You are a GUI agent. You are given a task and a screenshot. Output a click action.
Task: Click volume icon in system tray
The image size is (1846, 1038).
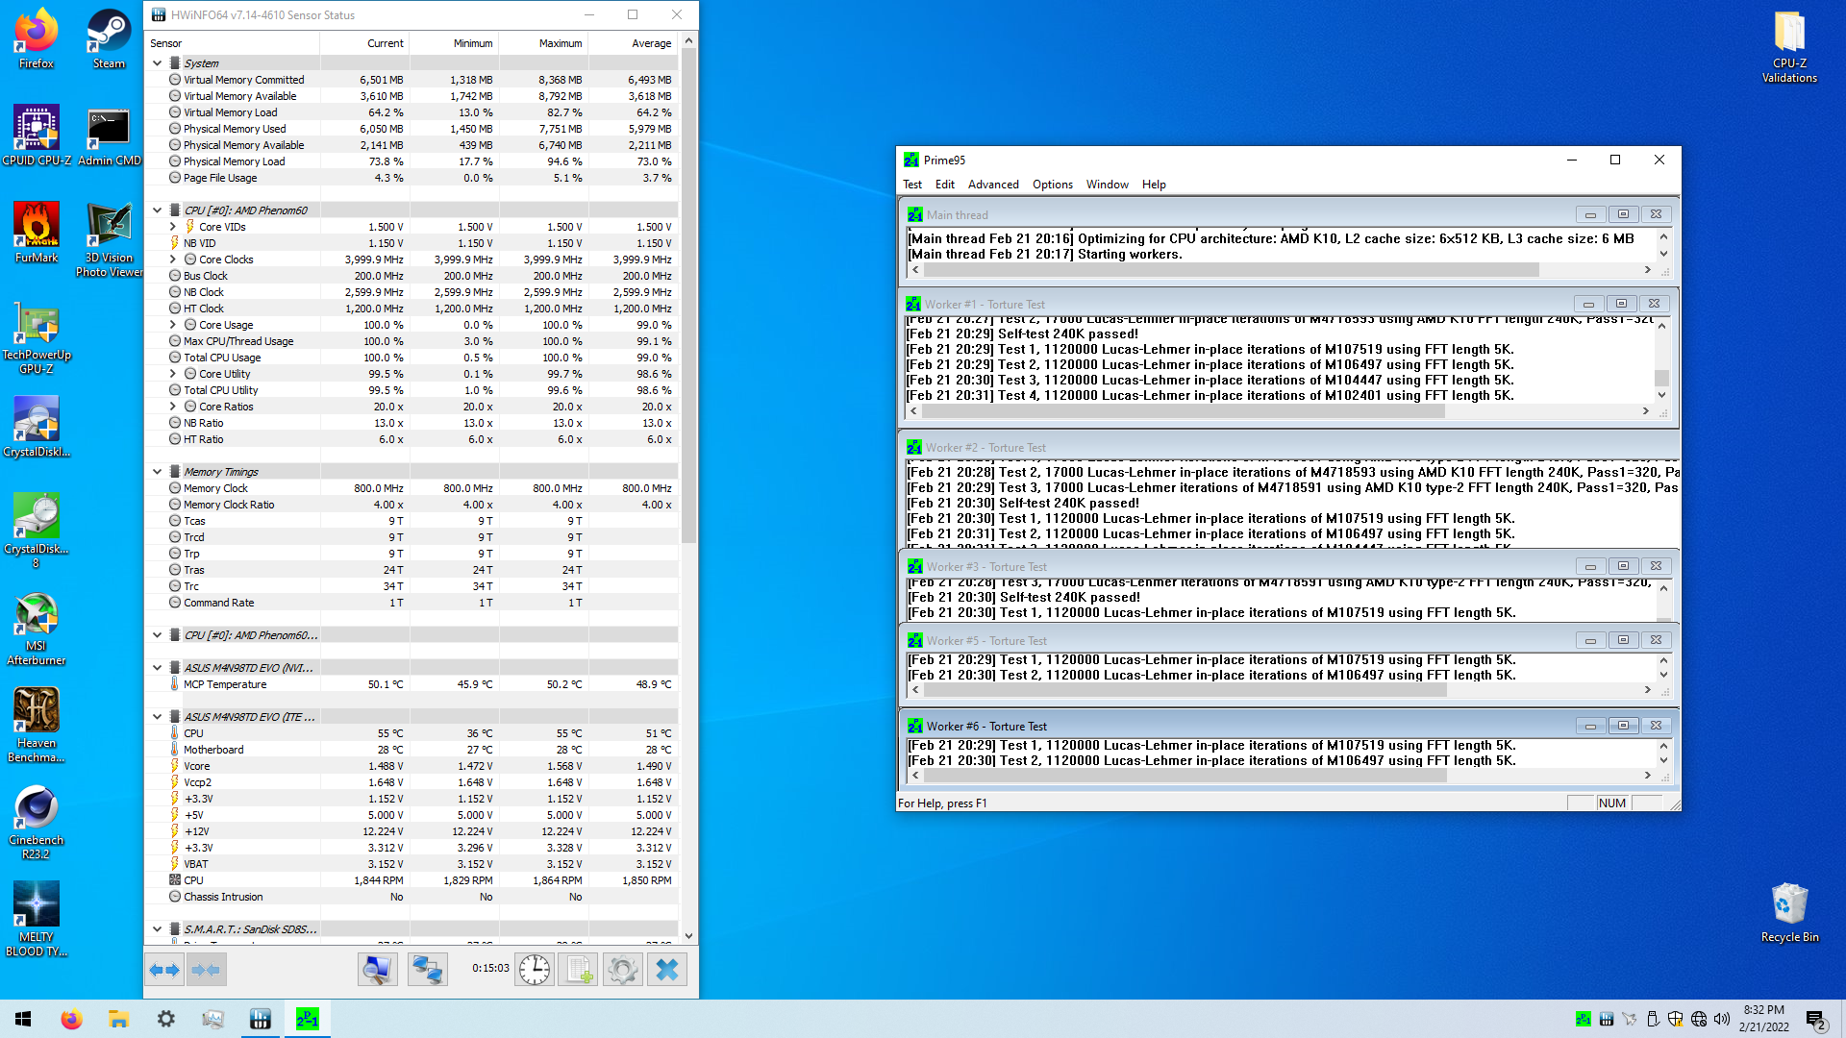(1722, 1019)
